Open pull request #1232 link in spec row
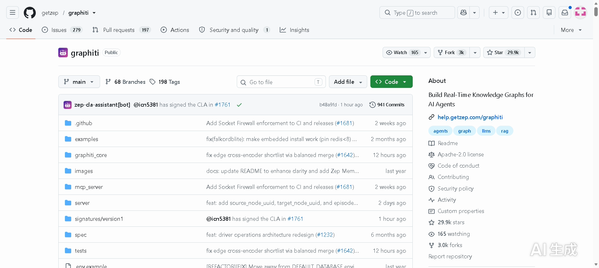This screenshot has width=599, height=268. click(x=325, y=235)
